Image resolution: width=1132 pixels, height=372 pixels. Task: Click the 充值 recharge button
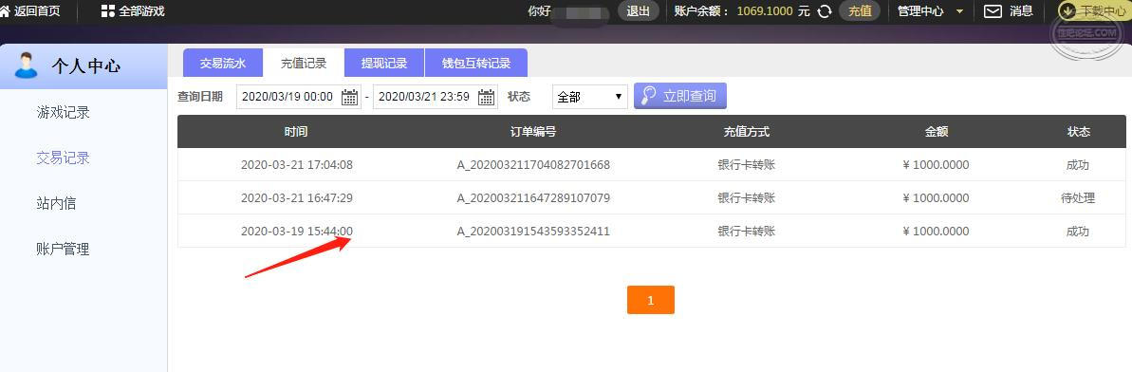859,10
